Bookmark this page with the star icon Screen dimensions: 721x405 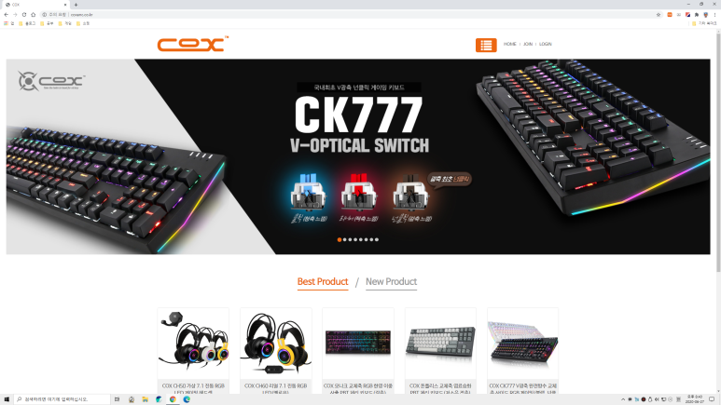pos(658,15)
